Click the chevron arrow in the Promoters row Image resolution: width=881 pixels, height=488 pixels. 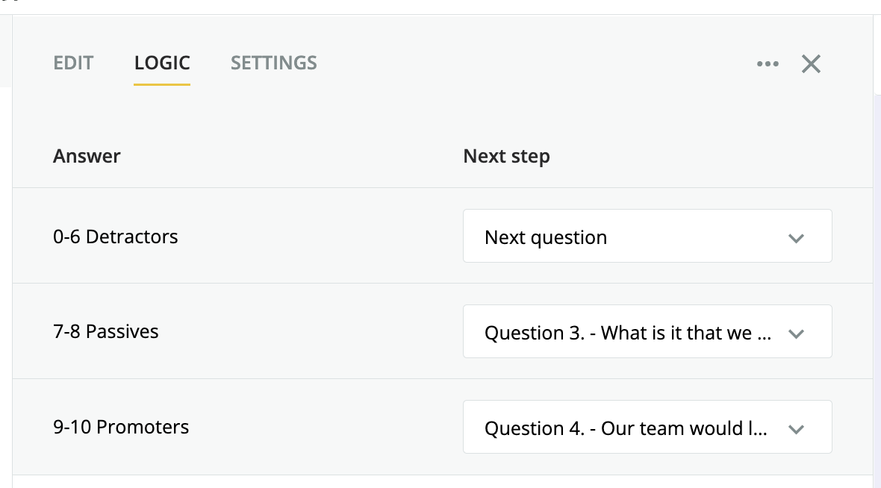pos(796,429)
